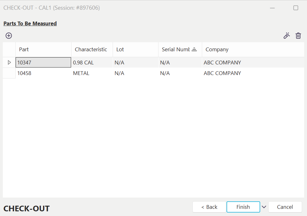Click the Characteristic column header
307x216 pixels.
(x=91, y=49)
